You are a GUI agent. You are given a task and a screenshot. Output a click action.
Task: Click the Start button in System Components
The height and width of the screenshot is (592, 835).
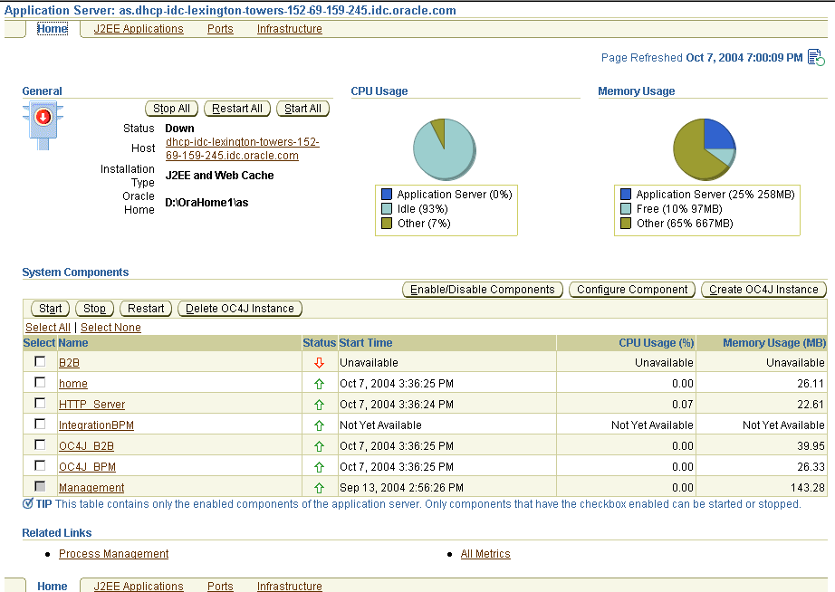pos(50,309)
